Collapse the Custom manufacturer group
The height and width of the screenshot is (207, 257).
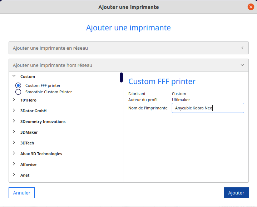[14, 76]
